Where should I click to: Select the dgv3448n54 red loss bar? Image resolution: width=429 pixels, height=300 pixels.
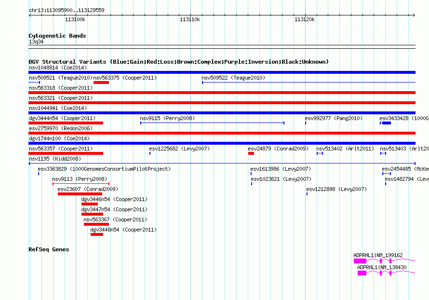click(97, 234)
